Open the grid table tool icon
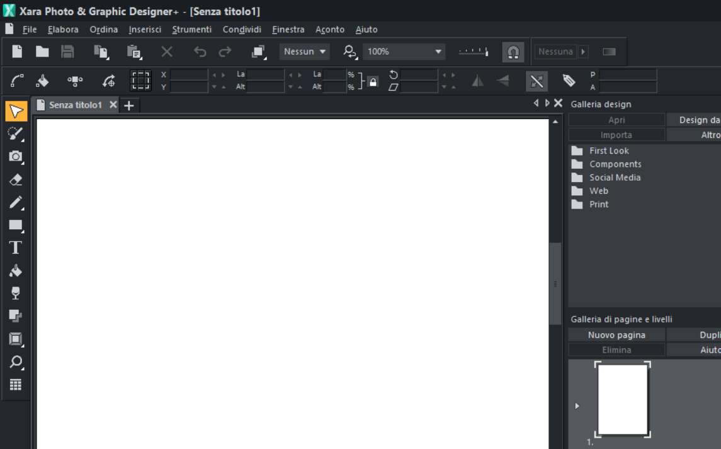Screen dimensions: 721x449 16,385
